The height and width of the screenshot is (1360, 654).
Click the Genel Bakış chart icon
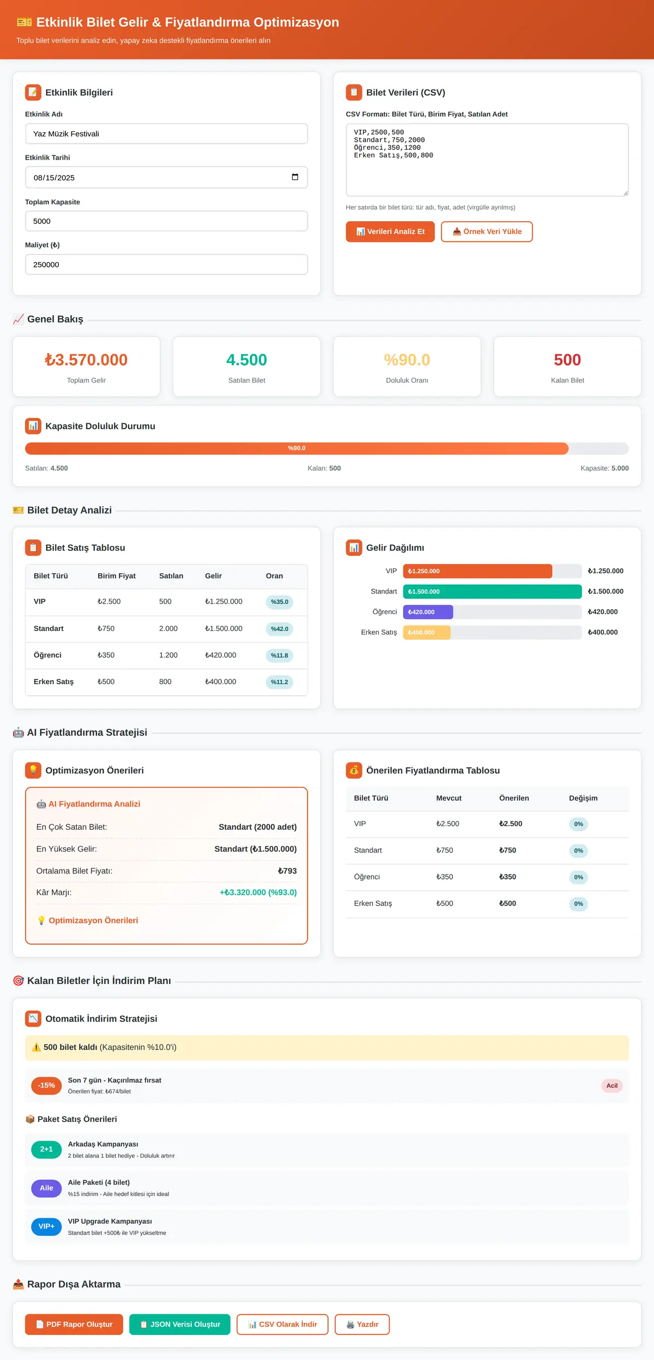pos(19,319)
